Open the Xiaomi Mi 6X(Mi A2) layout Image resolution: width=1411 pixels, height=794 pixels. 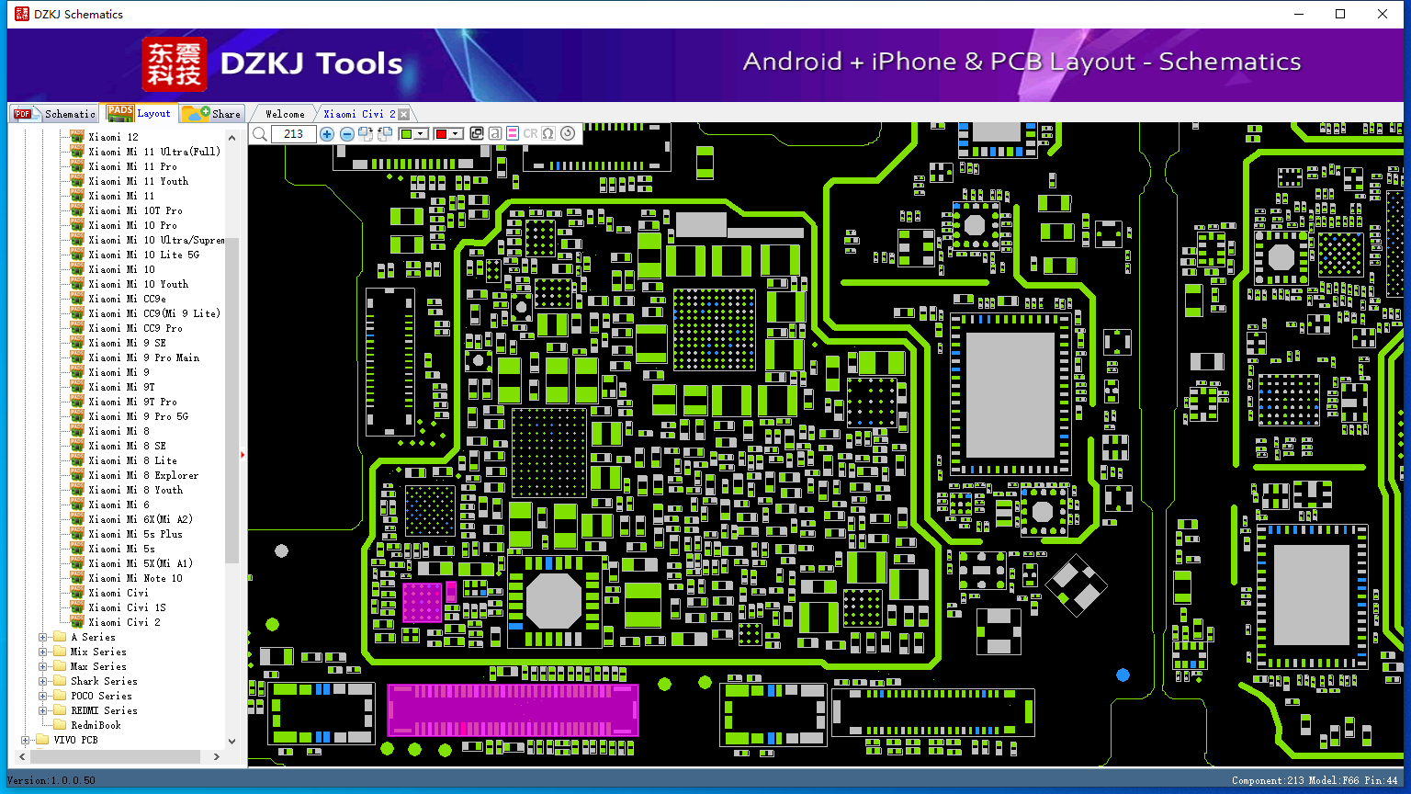tap(141, 519)
